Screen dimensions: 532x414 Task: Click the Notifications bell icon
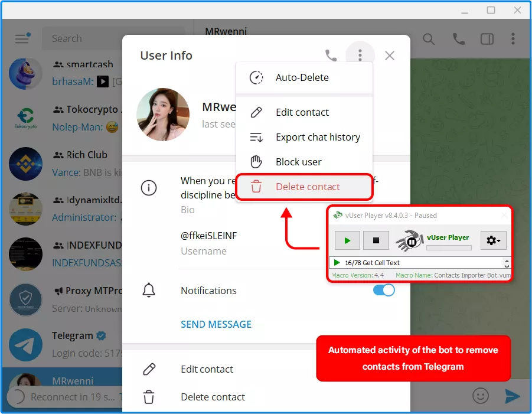coord(149,290)
